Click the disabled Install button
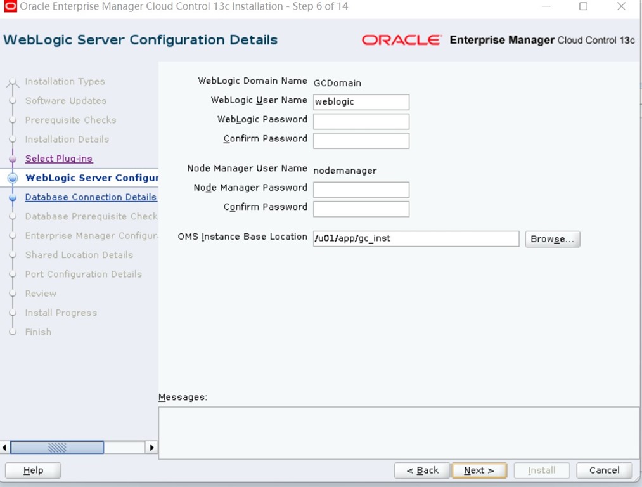The width and height of the screenshot is (642, 487). 542,471
